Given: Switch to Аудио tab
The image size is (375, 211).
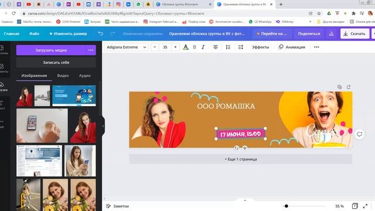Looking at the screenshot, I should [x=85, y=76].
